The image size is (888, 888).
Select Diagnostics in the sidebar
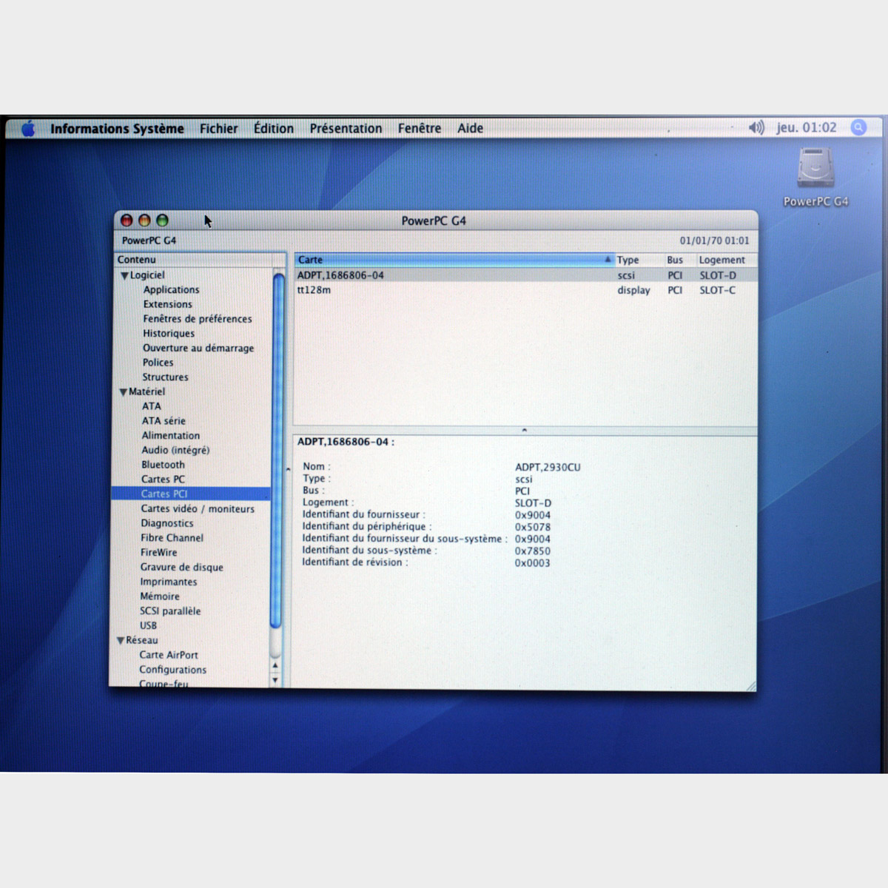click(x=167, y=523)
